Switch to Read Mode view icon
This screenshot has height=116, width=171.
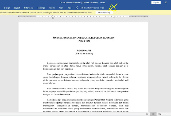tap(147, 114)
